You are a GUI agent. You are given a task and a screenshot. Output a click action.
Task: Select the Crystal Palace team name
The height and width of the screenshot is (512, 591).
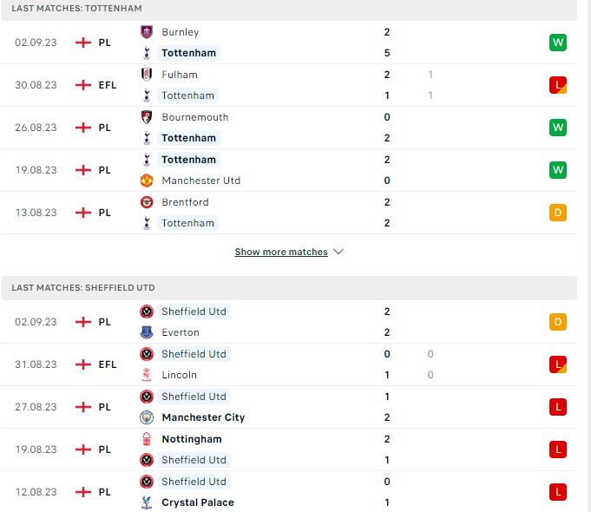pos(198,502)
